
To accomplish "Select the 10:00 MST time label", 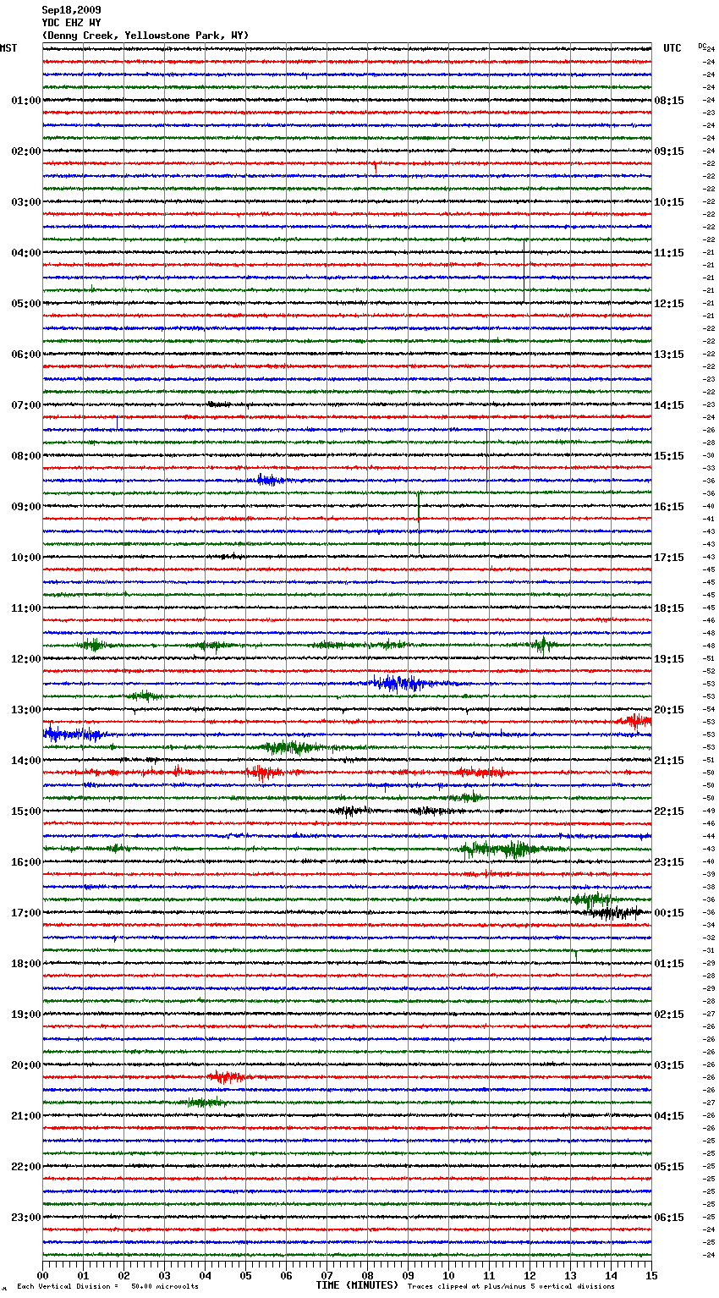I will click(26, 558).
